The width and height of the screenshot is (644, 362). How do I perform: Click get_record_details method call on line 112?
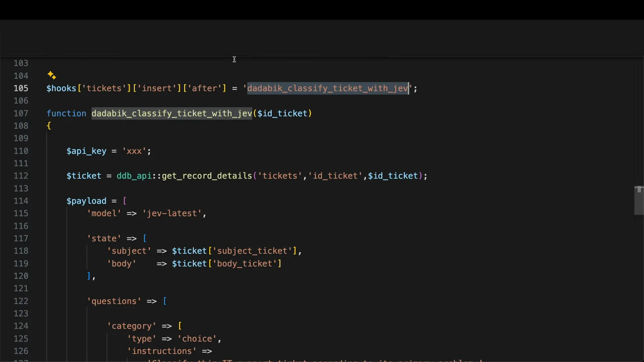[207, 176]
